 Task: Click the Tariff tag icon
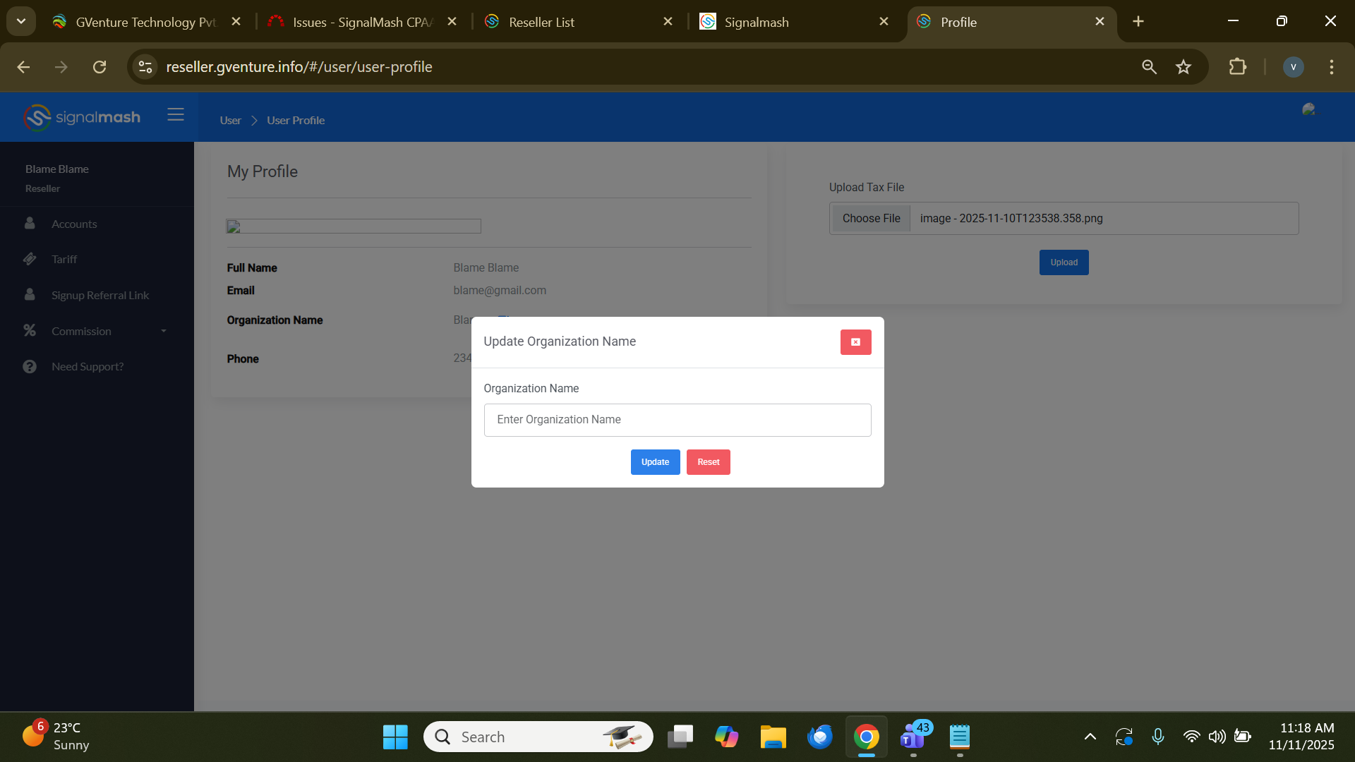pos(30,259)
